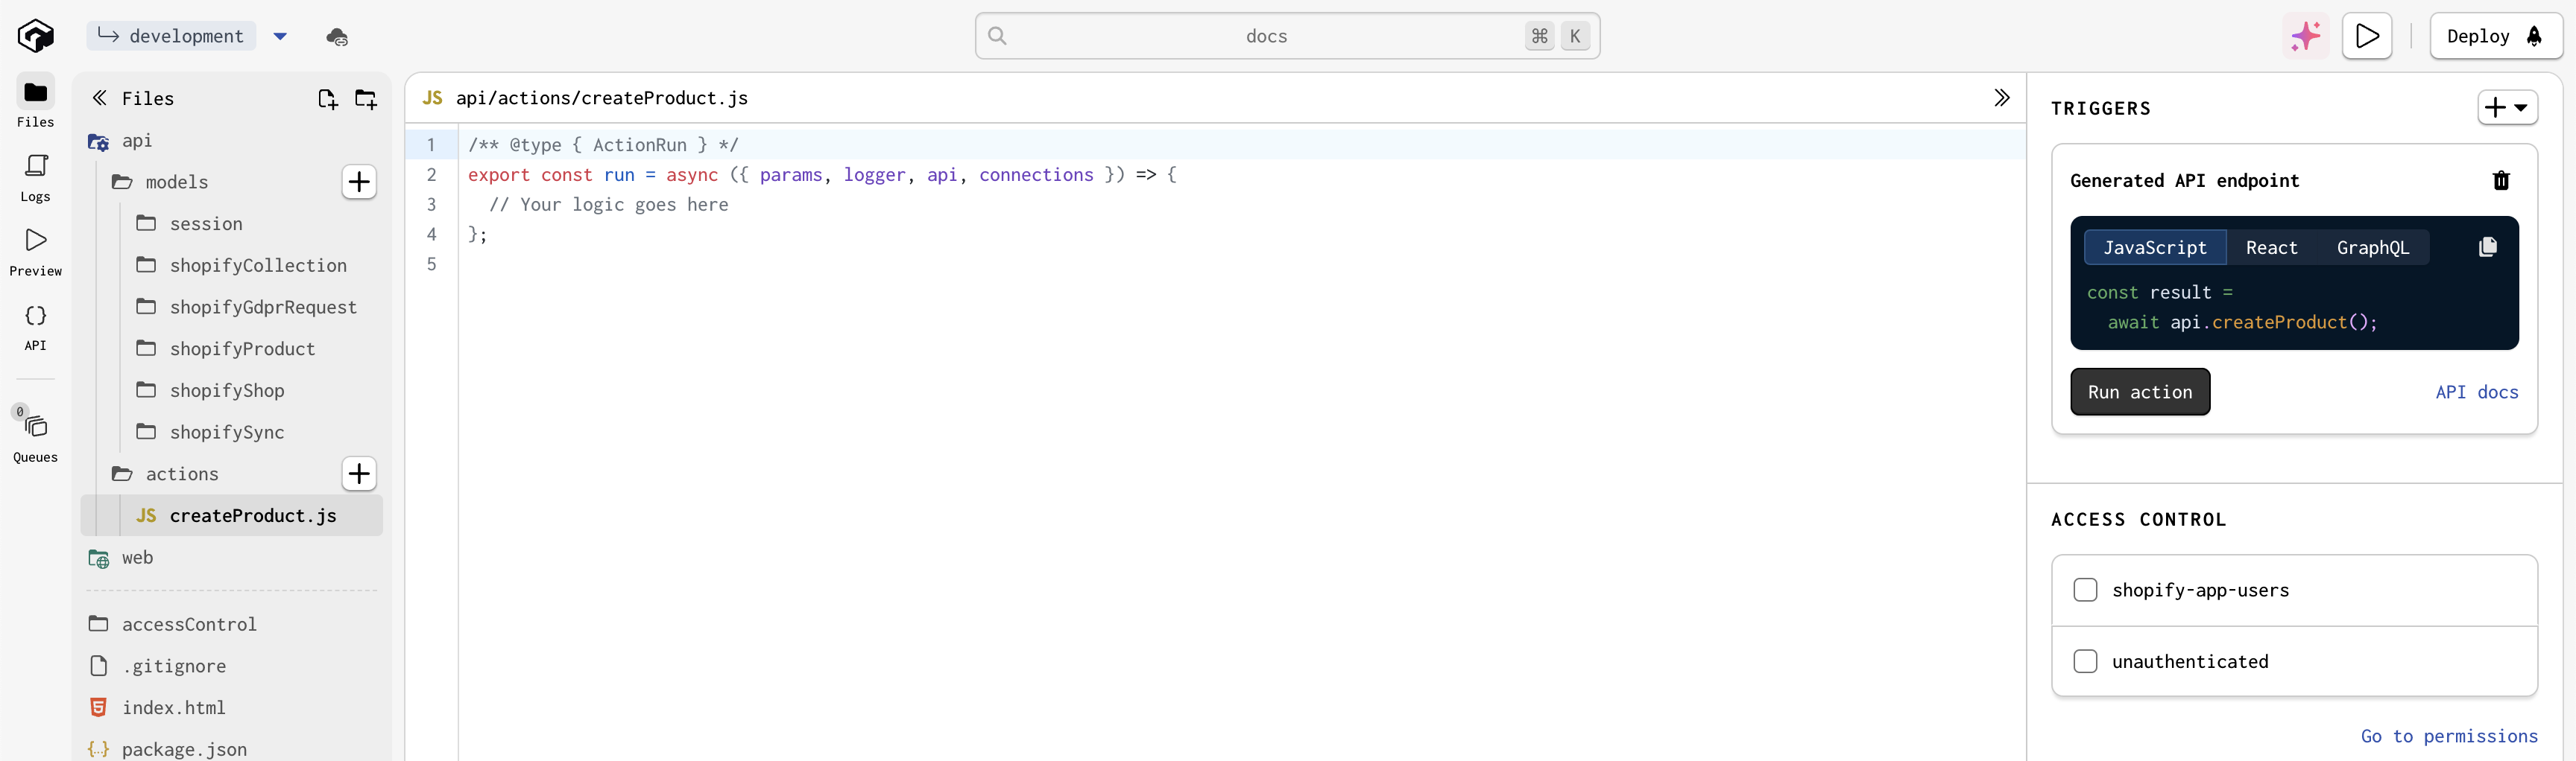Click the play preview button in header

[2367, 37]
